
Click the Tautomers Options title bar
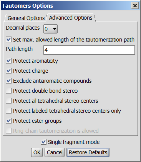[65, 6]
